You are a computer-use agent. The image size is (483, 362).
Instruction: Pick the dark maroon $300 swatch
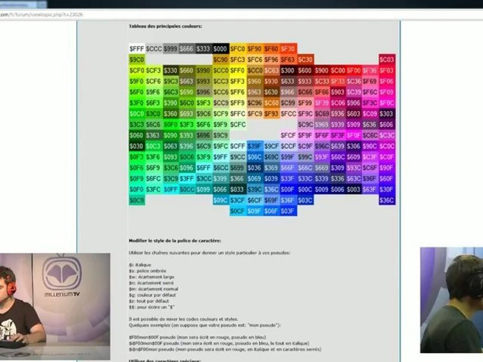click(288, 70)
